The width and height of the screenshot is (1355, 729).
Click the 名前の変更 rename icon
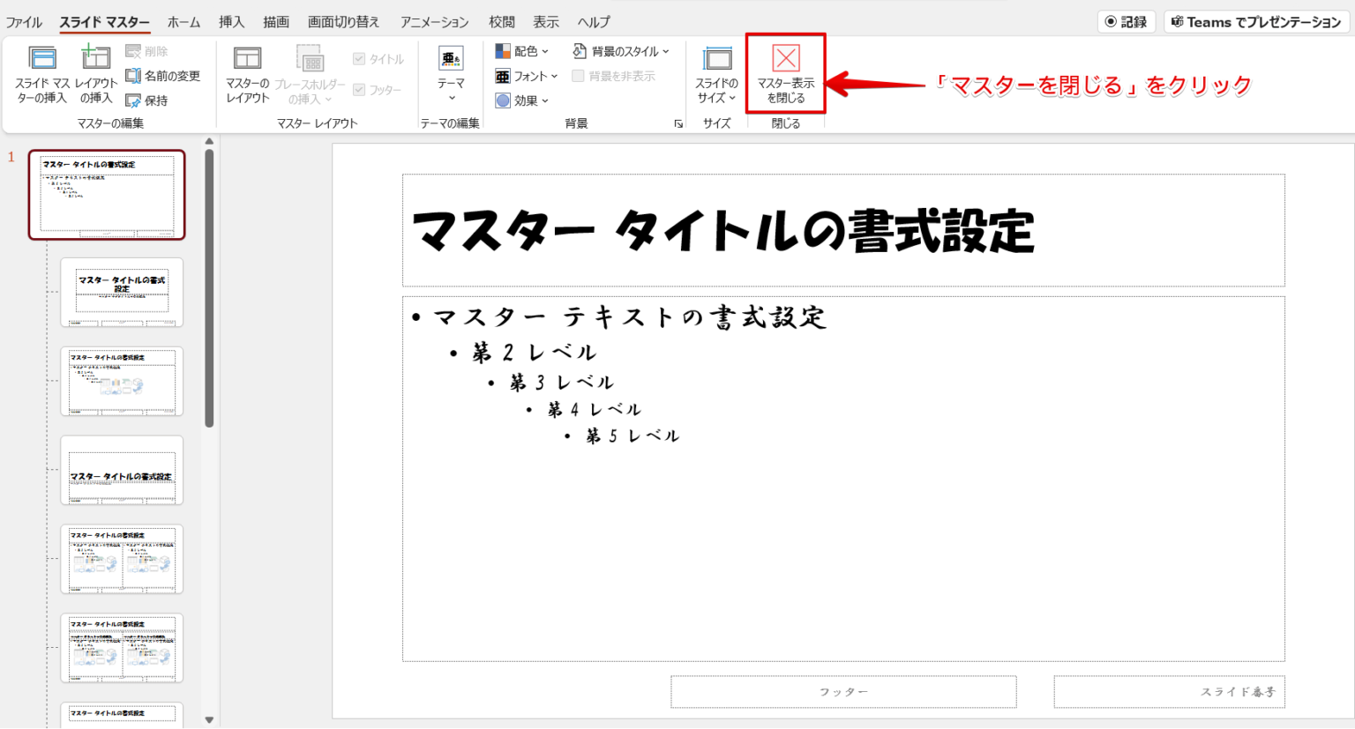133,77
